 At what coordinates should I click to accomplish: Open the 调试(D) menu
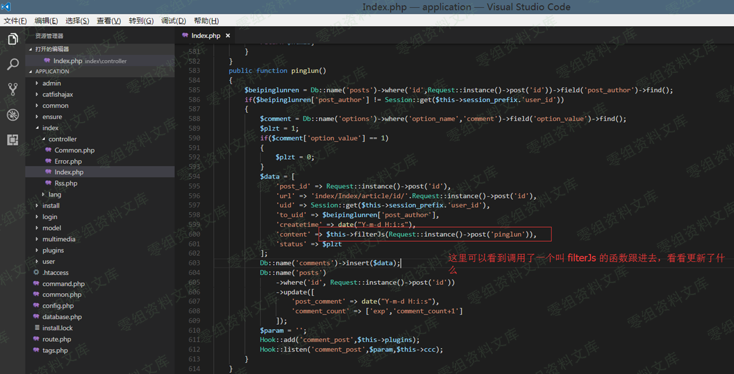[173, 21]
